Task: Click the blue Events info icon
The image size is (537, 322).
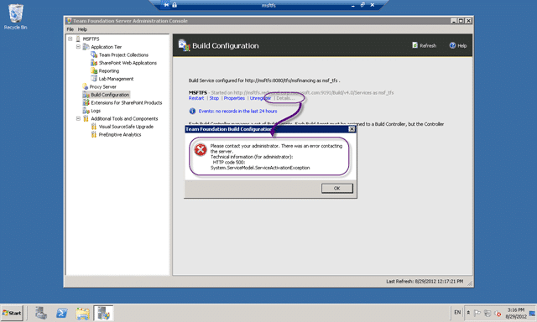Action: pos(192,112)
